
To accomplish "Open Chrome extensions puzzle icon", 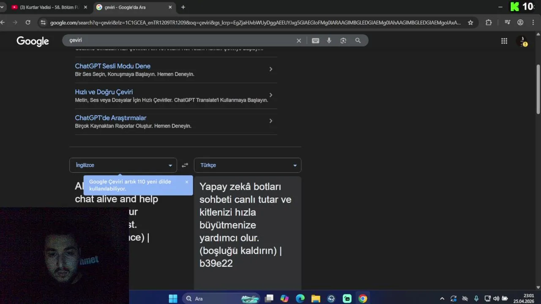I will (x=489, y=22).
